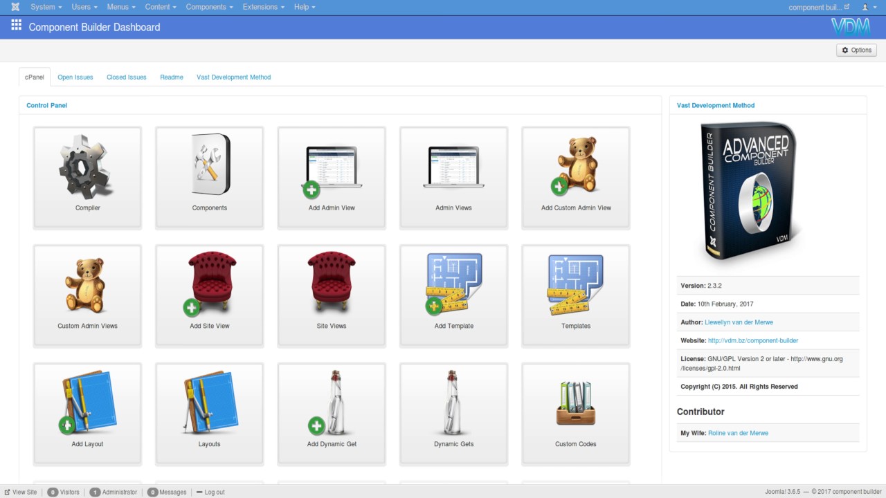Click the Date: 10th February, 2017 row
Image resolution: width=886 pixels, height=498 pixels.
coord(768,304)
